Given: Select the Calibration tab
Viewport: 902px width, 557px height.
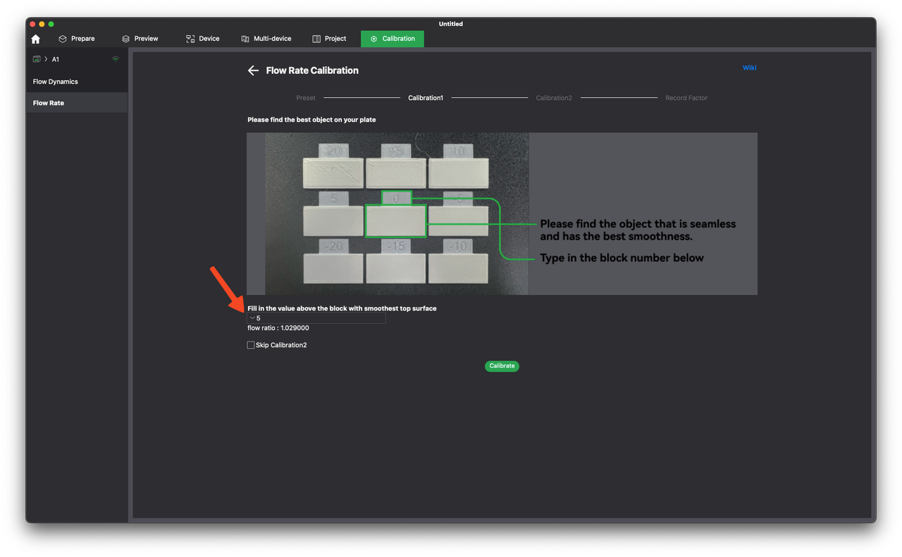Looking at the screenshot, I should coord(393,39).
